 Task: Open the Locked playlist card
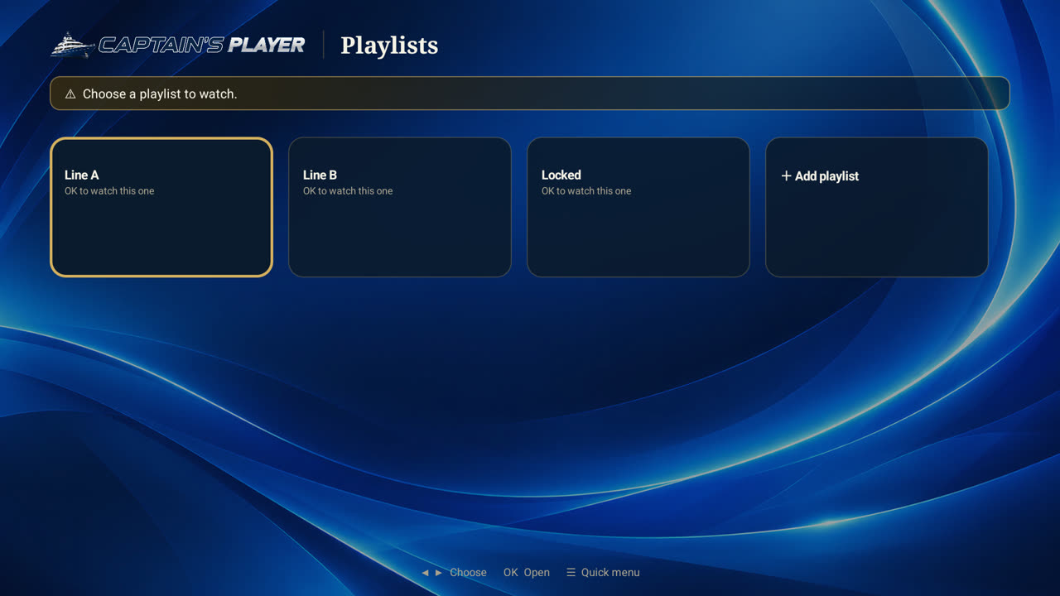638,207
